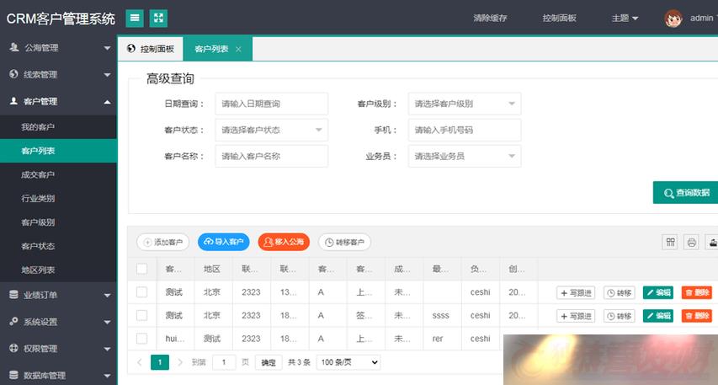Click 转移 in the first 测试 row
This screenshot has height=385, width=718.
[619, 292]
